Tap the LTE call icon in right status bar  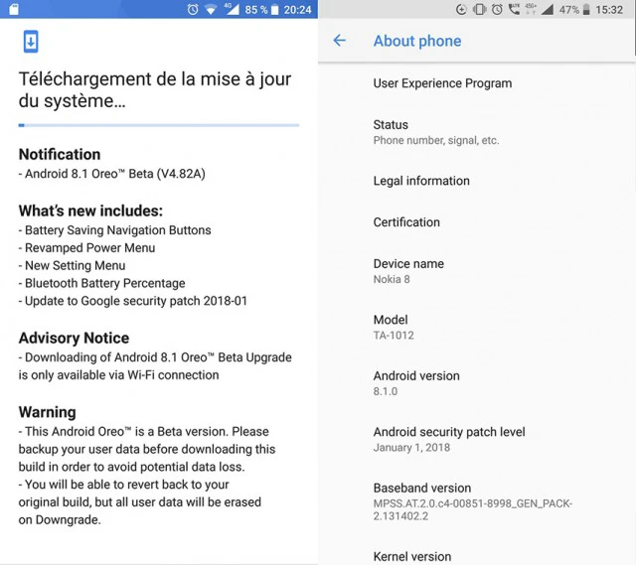click(x=515, y=9)
